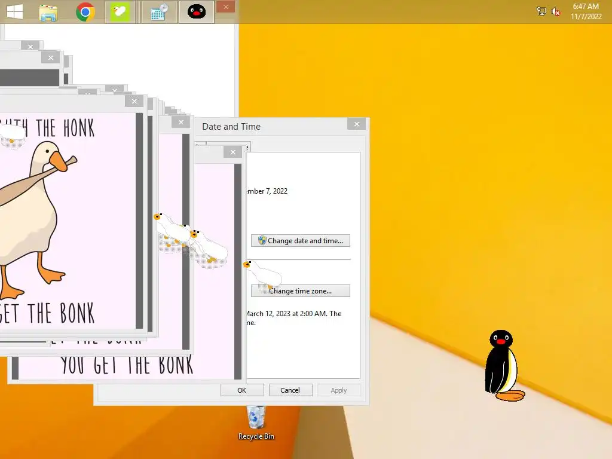
Task: Close the Date and Time dialog
Action: 356,124
